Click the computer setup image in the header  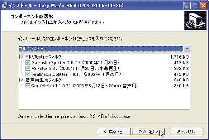tap(195, 21)
